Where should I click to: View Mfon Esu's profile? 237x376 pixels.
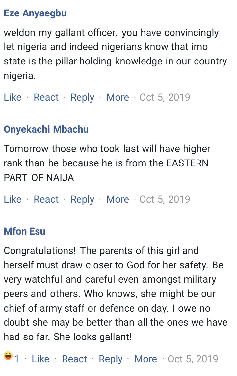click(x=24, y=231)
